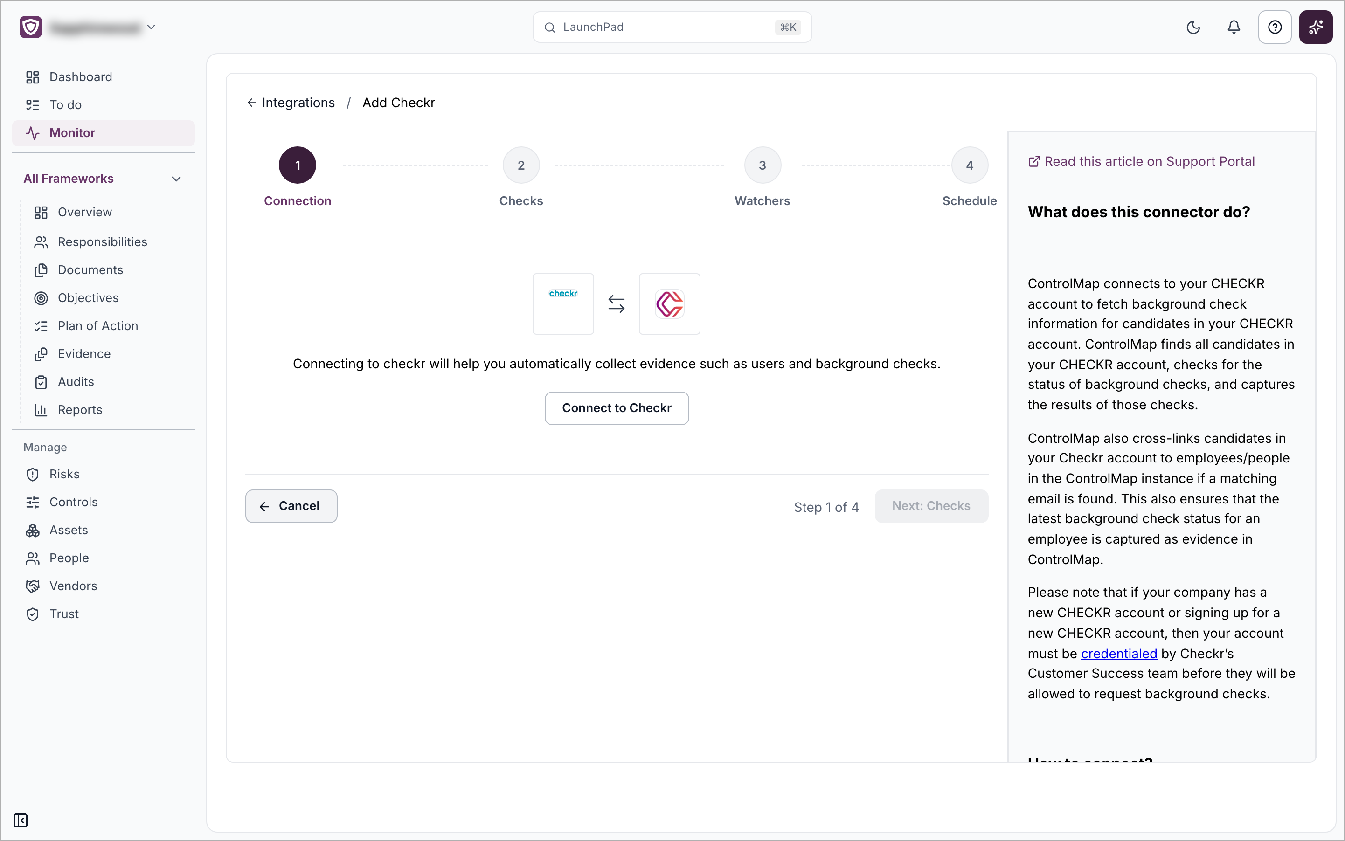Toggle dark mode moon icon
The image size is (1345, 841).
pyautogui.click(x=1193, y=27)
